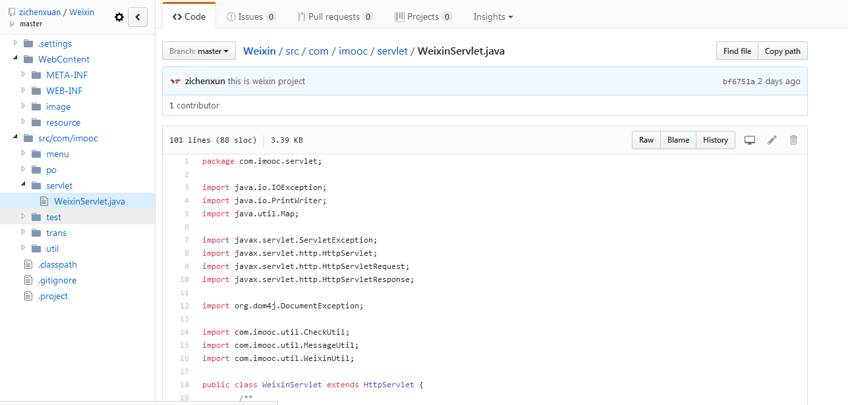Screen dimensions: 848x405
Task: Expand the META-INF tree arrow
Action: 24,75
